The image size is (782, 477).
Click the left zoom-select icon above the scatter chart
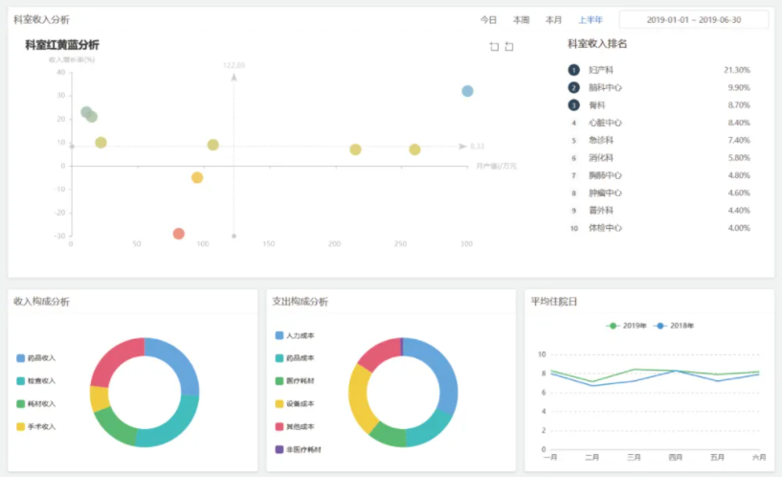coord(494,47)
